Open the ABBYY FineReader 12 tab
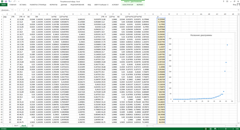Viewport: 240px width, 130px height. 101,5
